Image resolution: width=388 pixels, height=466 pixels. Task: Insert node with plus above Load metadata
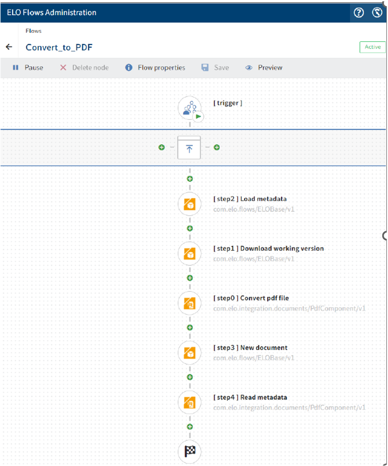coord(189,178)
